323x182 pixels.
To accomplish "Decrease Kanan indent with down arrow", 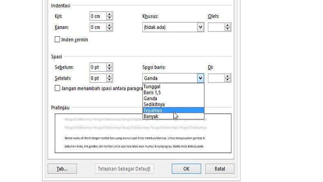I will click(109, 29).
